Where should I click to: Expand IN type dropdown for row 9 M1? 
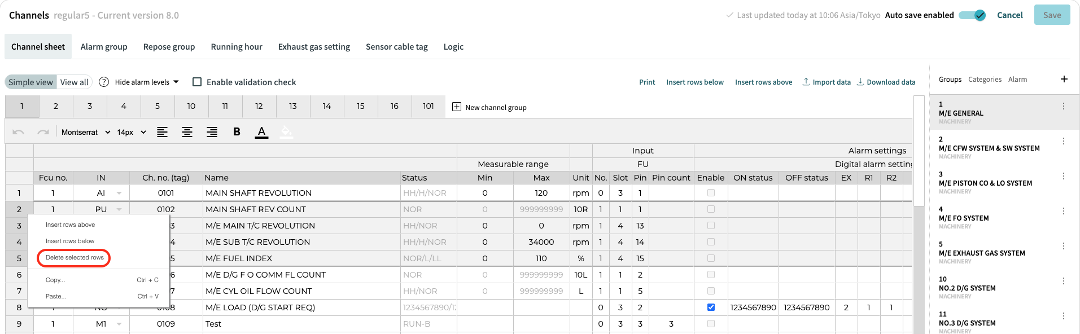(x=119, y=324)
